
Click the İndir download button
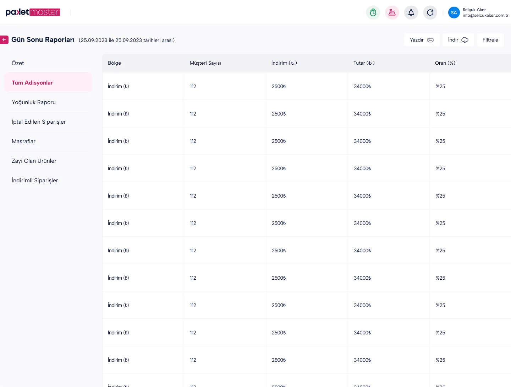(458, 40)
